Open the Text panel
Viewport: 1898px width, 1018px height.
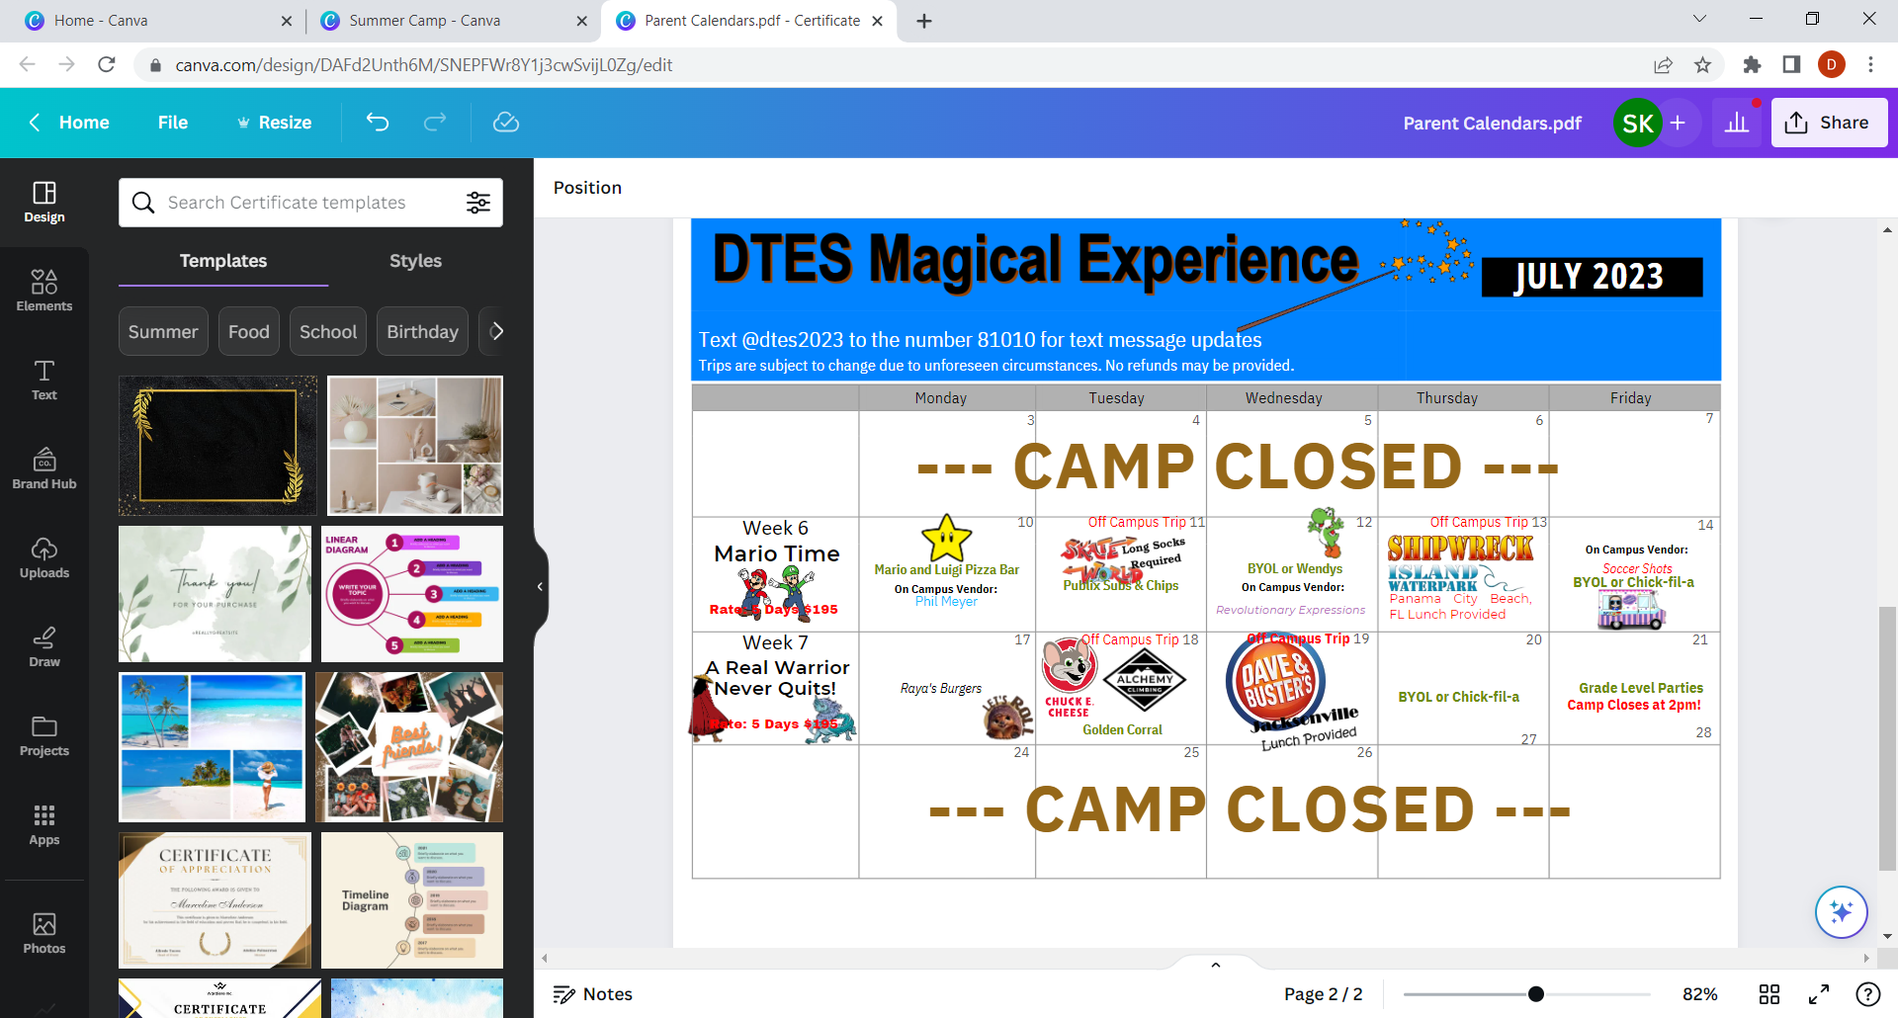point(44,381)
